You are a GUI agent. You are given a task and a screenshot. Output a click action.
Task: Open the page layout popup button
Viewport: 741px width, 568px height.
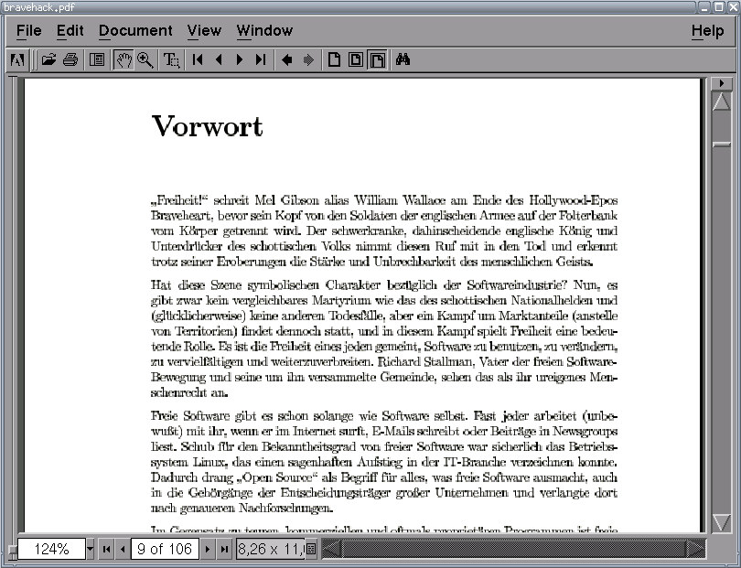pos(311,549)
